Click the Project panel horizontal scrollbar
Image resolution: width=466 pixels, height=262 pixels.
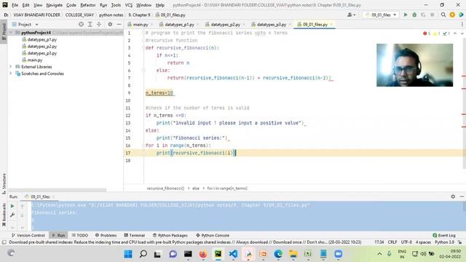pyautogui.click(x=57, y=190)
